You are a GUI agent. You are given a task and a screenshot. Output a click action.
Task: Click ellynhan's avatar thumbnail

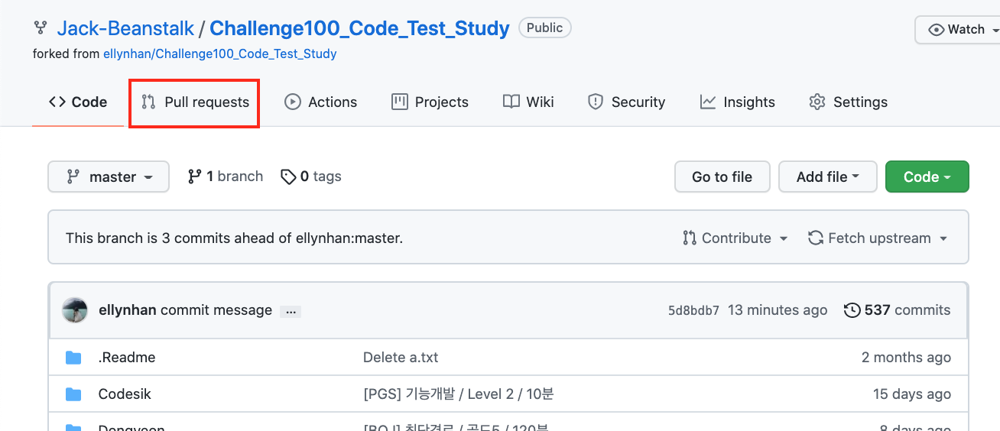pyautogui.click(x=75, y=310)
